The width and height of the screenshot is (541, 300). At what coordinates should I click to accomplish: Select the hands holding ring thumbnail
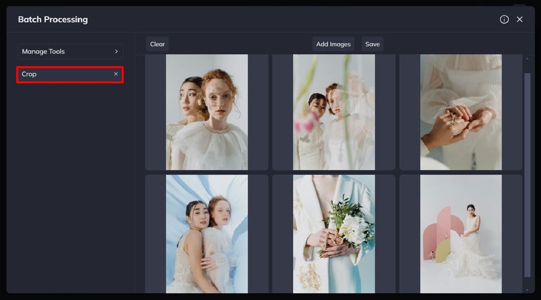click(461, 112)
